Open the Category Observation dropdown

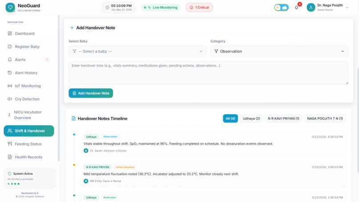[x=279, y=51]
